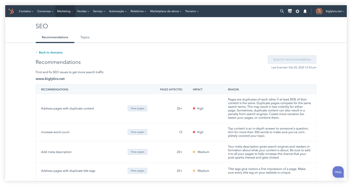352x186 pixels.
Task: Open the settings gear icon
Action: 297,11
